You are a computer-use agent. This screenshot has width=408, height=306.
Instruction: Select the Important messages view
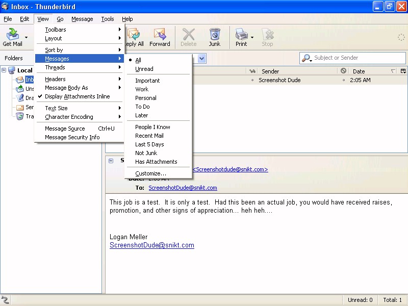[159, 81]
